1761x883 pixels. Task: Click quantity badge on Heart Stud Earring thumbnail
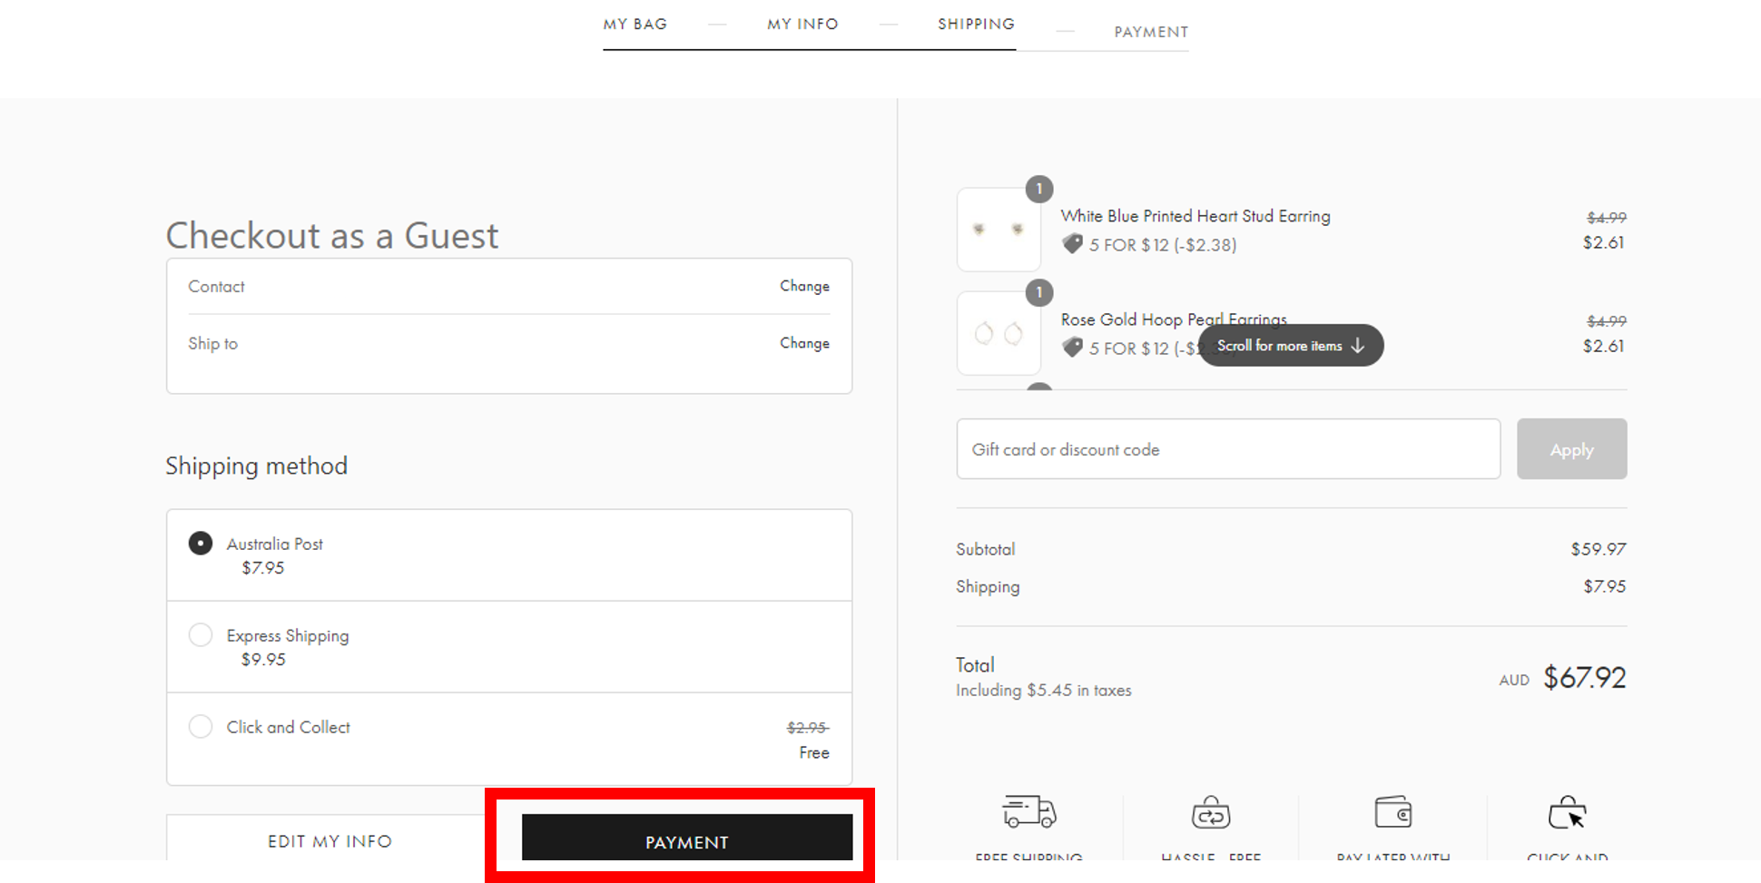pyautogui.click(x=1039, y=189)
